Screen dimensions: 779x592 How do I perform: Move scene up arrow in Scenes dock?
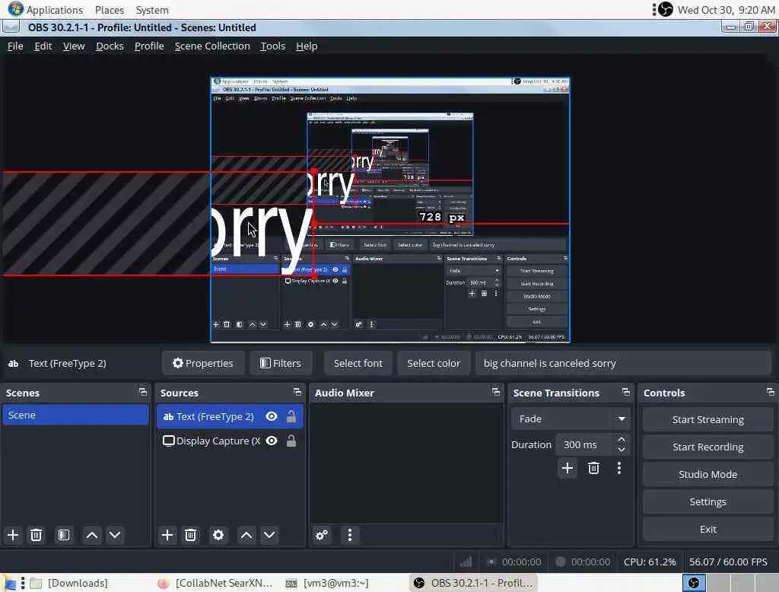[92, 536]
